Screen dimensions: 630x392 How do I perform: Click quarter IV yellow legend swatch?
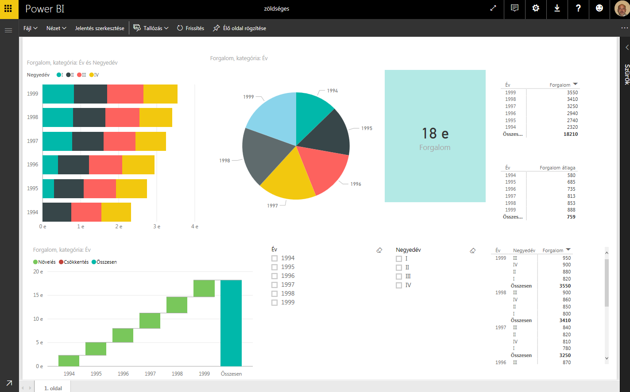coord(92,75)
